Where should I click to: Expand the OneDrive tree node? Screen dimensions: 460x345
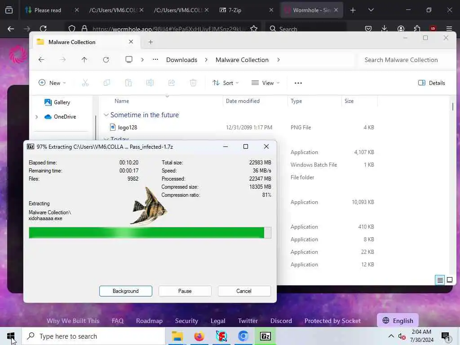[37, 117]
